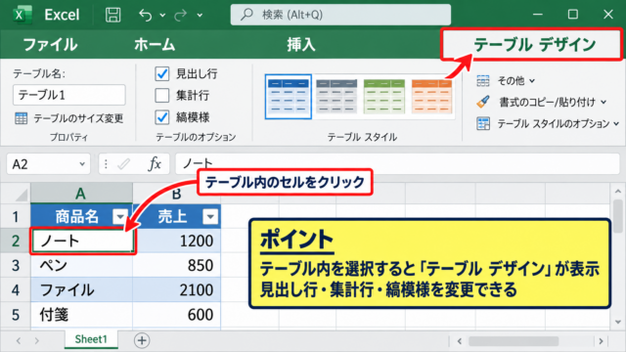Select row 1 header
The width and height of the screenshot is (626, 352).
click(16, 217)
